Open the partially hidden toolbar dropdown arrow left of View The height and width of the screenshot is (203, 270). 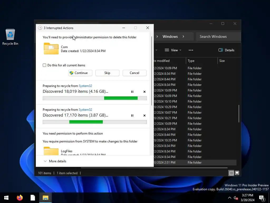156,50
